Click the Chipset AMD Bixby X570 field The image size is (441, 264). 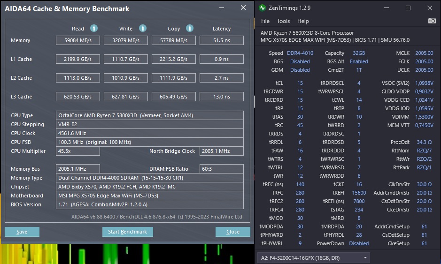click(x=150, y=187)
